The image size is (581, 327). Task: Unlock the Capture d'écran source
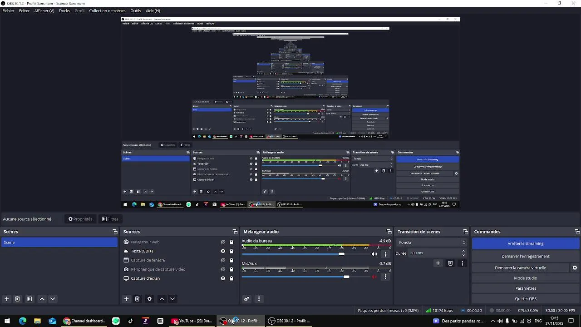coord(231,278)
